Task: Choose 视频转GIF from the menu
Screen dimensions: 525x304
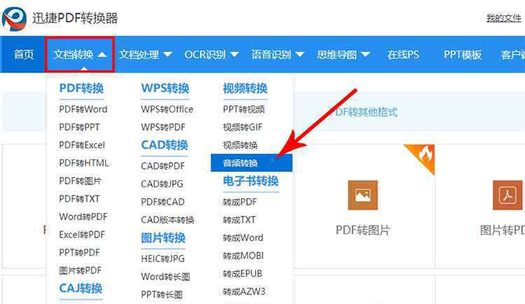Action: click(x=243, y=127)
